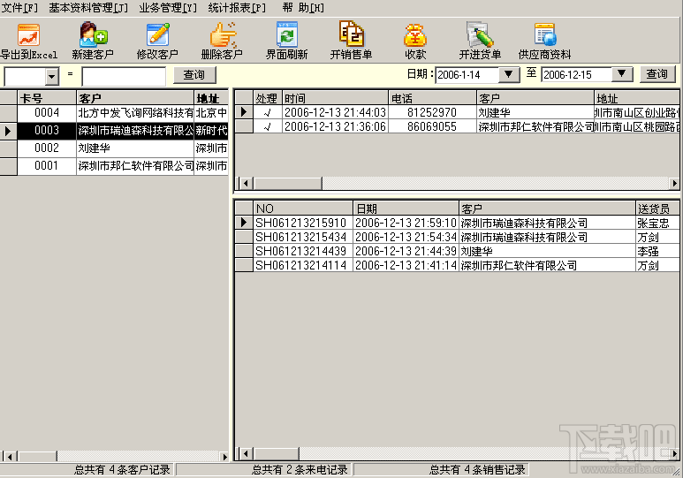Select card number cell 0002

coord(47,148)
